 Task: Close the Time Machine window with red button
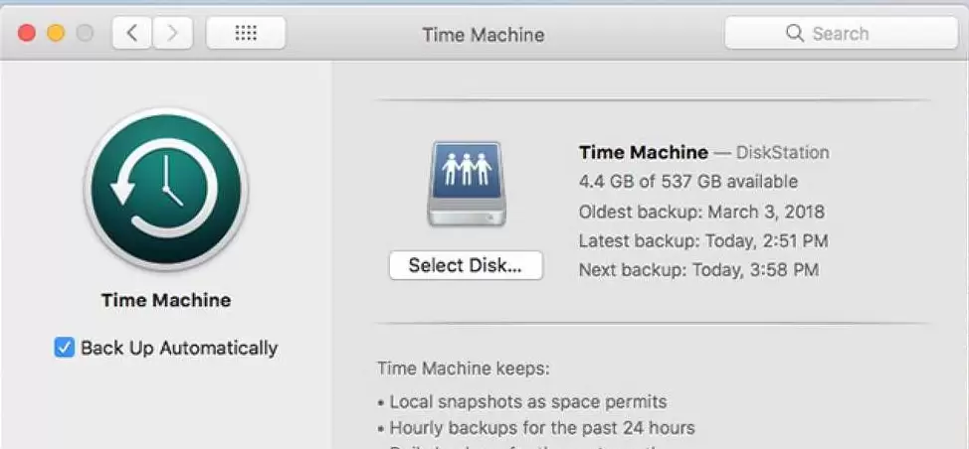(26, 33)
